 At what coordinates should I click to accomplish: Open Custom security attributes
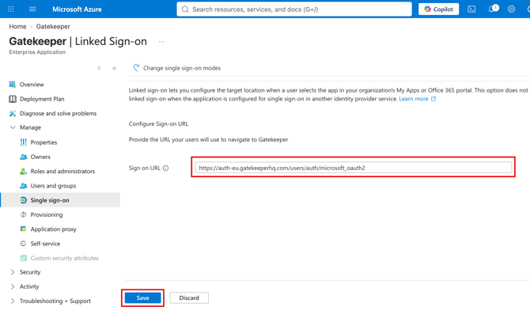tap(64, 258)
